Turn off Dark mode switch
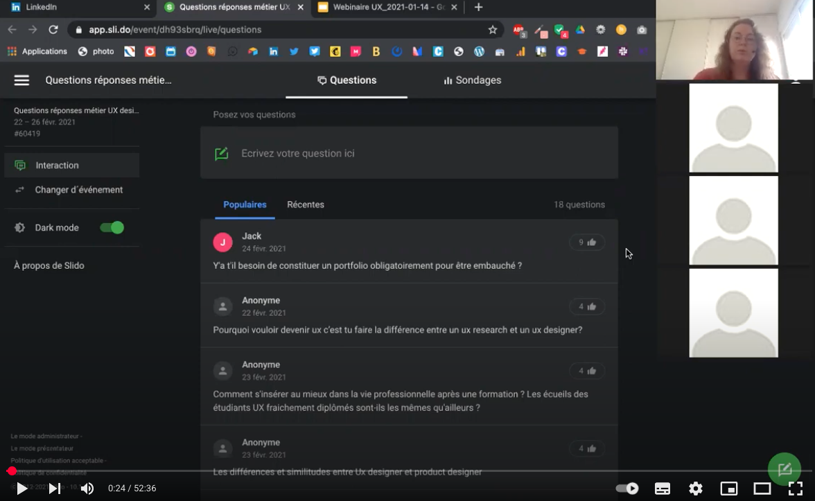 pyautogui.click(x=112, y=227)
